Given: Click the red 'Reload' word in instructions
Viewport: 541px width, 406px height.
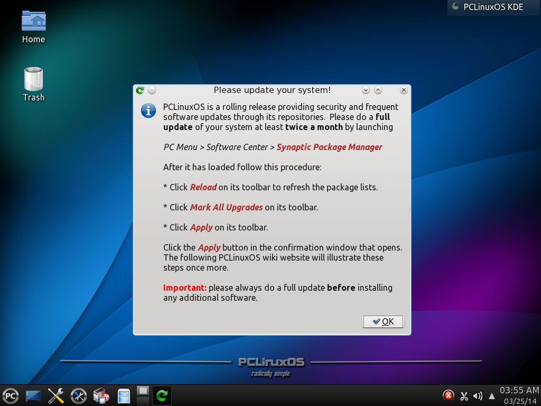Looking at the screenshot, I should coord(203,187).
